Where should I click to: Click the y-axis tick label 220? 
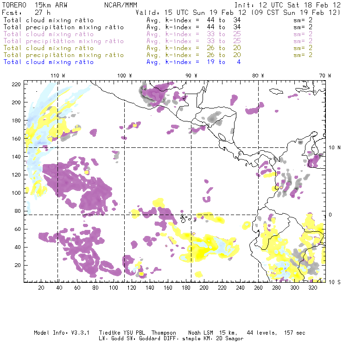[17, 84]
